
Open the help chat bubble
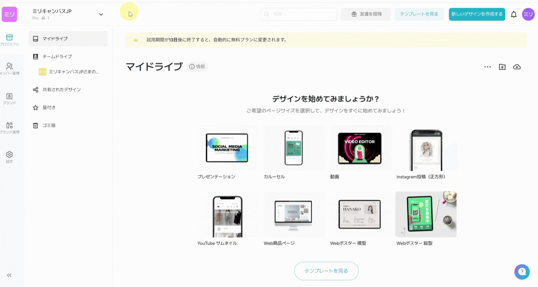522,272
